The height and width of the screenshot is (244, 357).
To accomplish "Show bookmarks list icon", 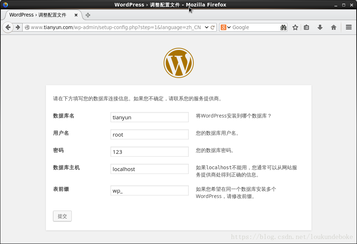I will 306,27.
